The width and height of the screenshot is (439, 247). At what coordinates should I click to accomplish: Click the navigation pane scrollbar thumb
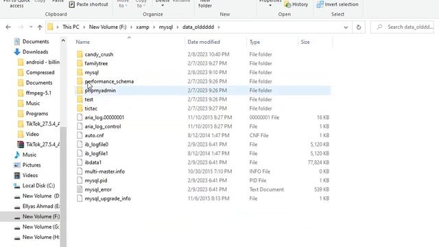[x=63, y=187]
